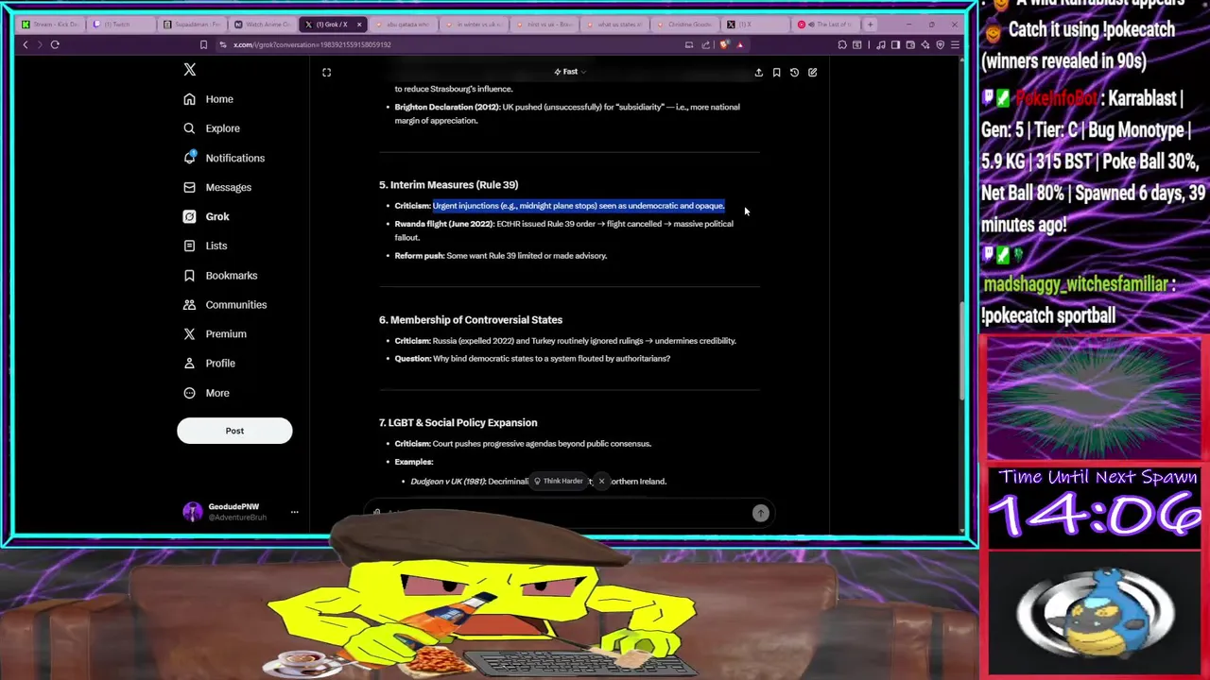
Task: Click the Lists icon
Action: pos(189,246)
